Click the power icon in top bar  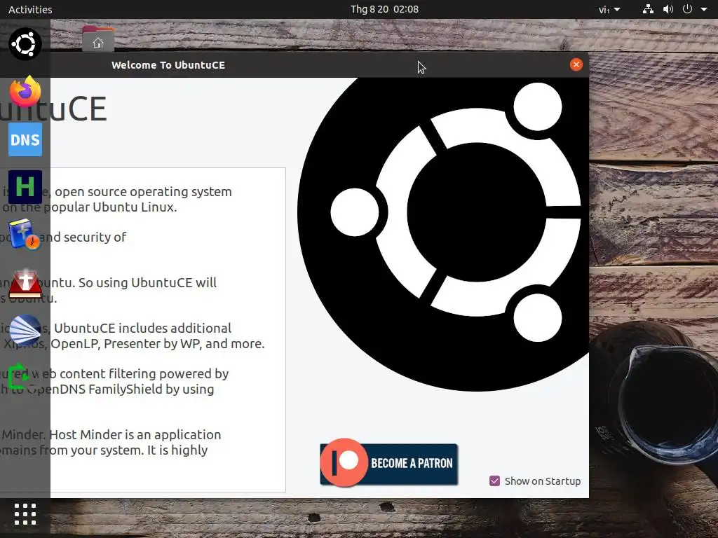tap(687, 9)
